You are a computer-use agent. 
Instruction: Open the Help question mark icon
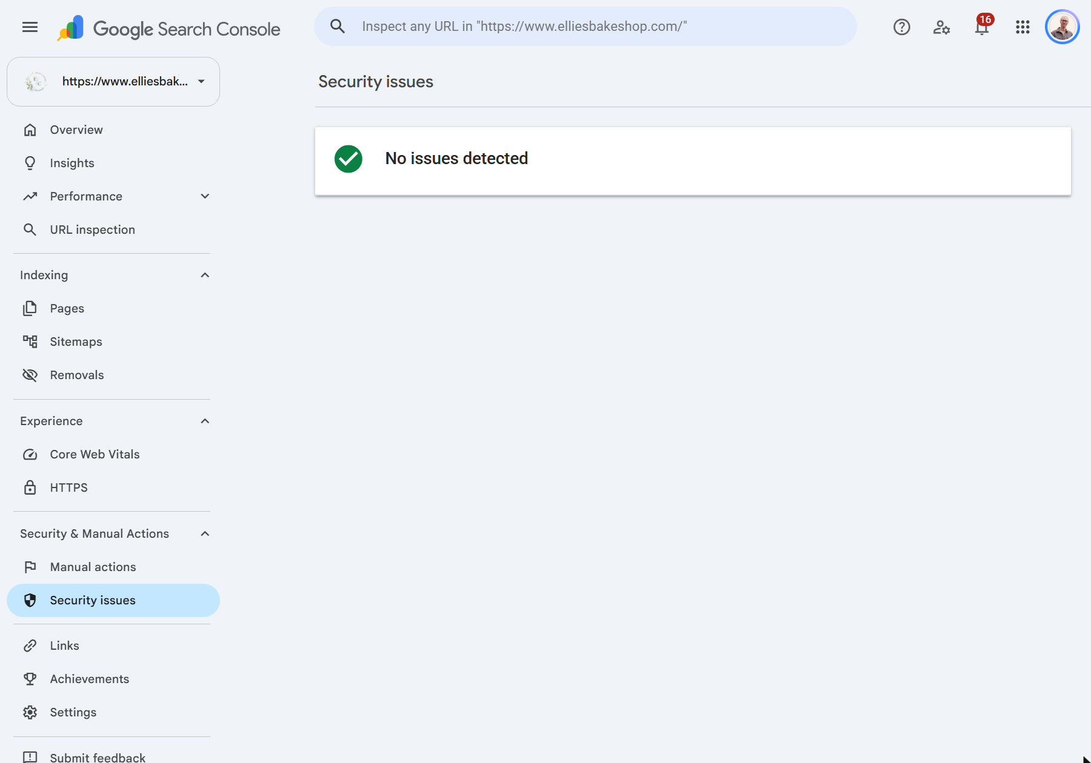point(902,27)
